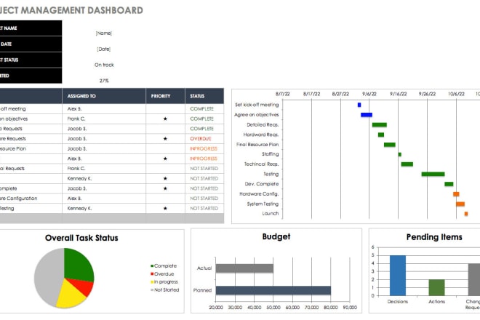The width and height of the screenshot is (480, 320).
Task: Click the Overdue legend entry
Action: [x=162, y=273]
